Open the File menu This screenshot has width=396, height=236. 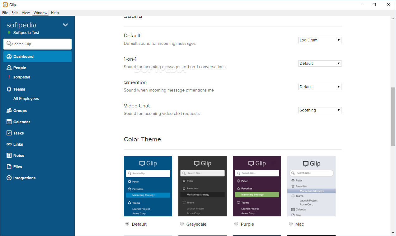(x=5, y=13)
